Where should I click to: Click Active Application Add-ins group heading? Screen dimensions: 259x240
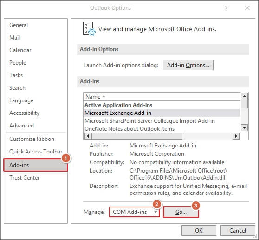point(118,105)
